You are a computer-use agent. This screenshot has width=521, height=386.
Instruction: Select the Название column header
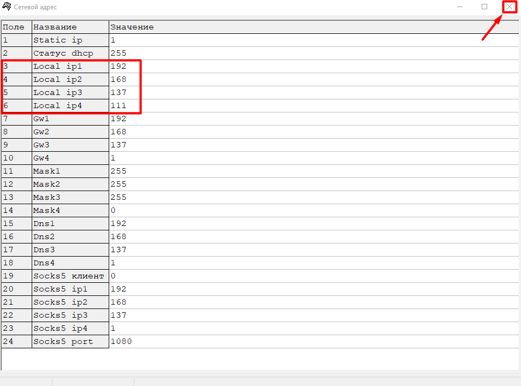70,27
